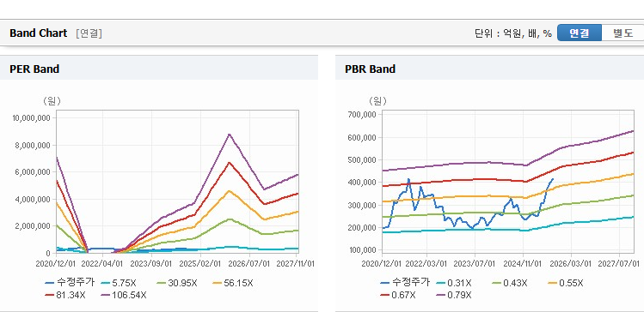Toggle the 0.55X legend series

point(565,283)
